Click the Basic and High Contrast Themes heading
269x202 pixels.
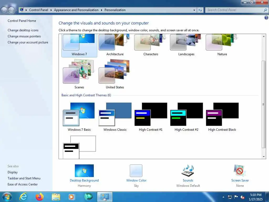pos(86,95)
